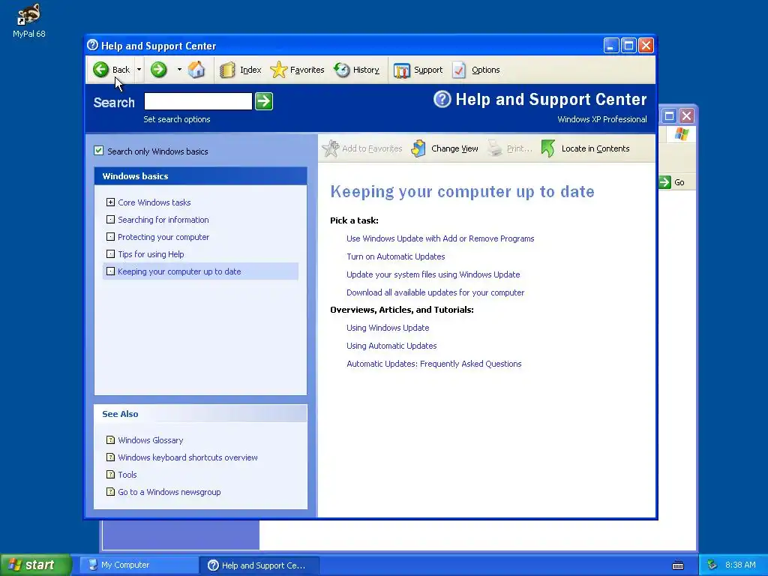The height and width of the screenshot is (576, 768).
Task: Open the MyPal 68 desktop shortcut
Action: (29, 20)
